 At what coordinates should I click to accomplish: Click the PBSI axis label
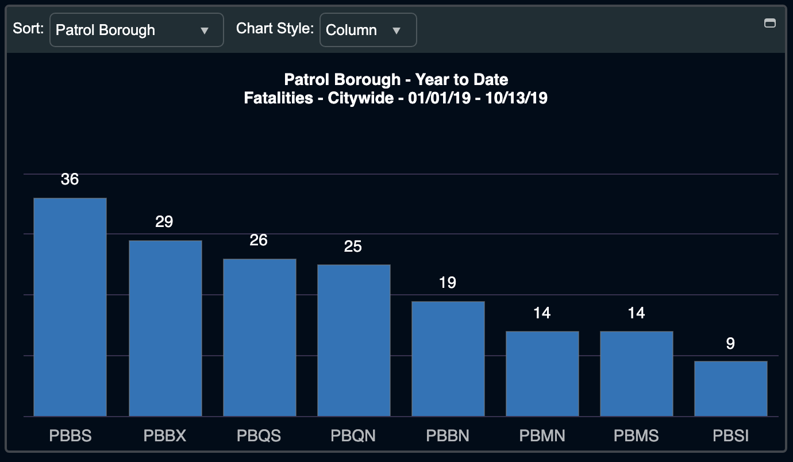(731, 436)
